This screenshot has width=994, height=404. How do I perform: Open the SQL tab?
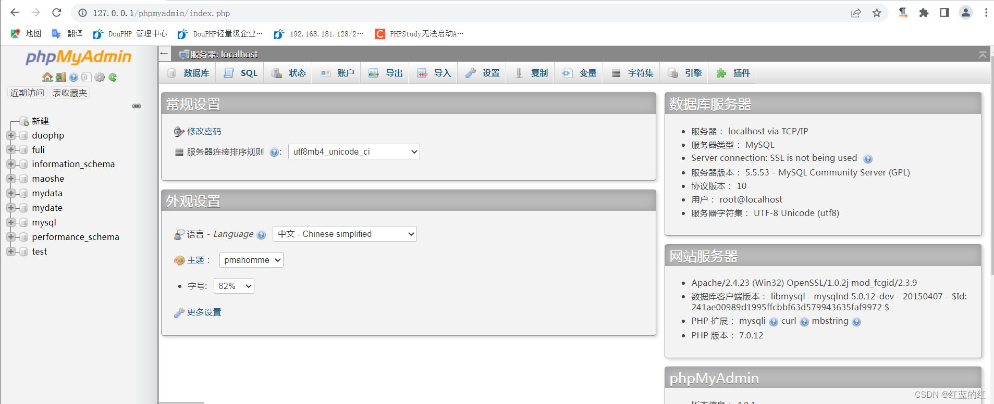coord(241,73)
